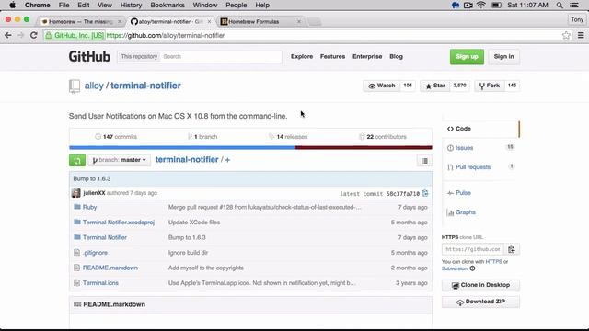
Task: Open Chrome hamburger menu
Action: click(581, 35)
